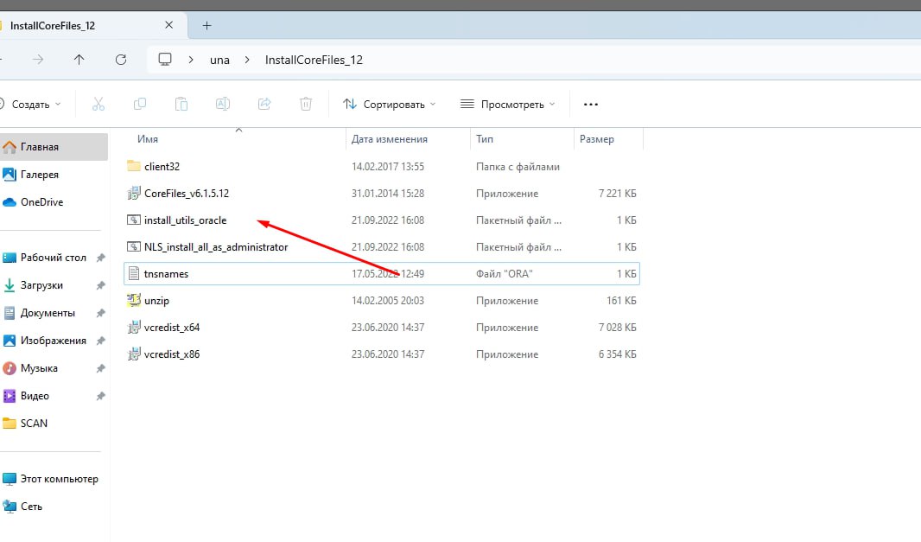Sort by Тип column header
The width and height of the screenshot is (921, 542).
(x=485, y=139)
